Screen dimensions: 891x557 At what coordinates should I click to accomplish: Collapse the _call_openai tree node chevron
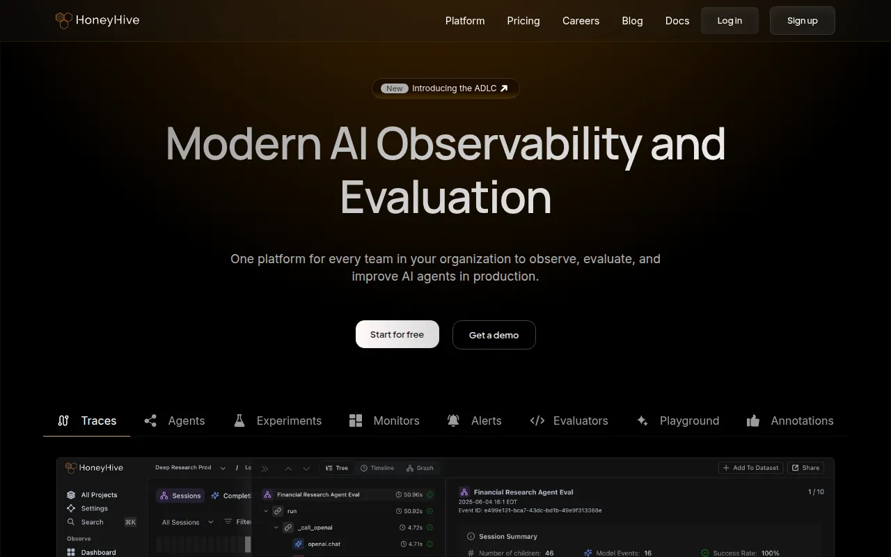point(276,528)
